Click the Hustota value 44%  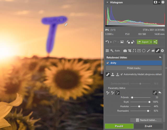156,106
